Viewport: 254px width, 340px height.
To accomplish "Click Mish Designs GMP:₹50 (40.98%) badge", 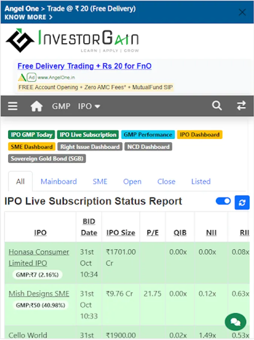I will pyautogui.click(x=40, y=305).
